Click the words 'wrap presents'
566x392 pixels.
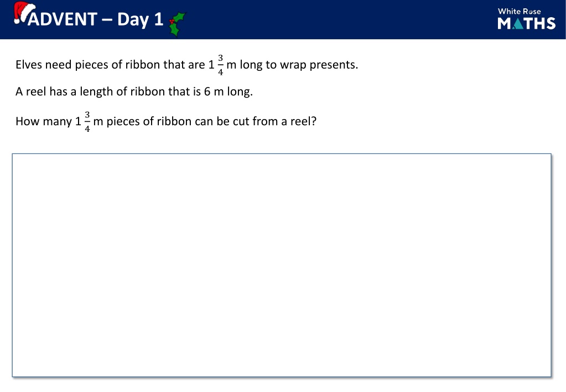[318, 65]
